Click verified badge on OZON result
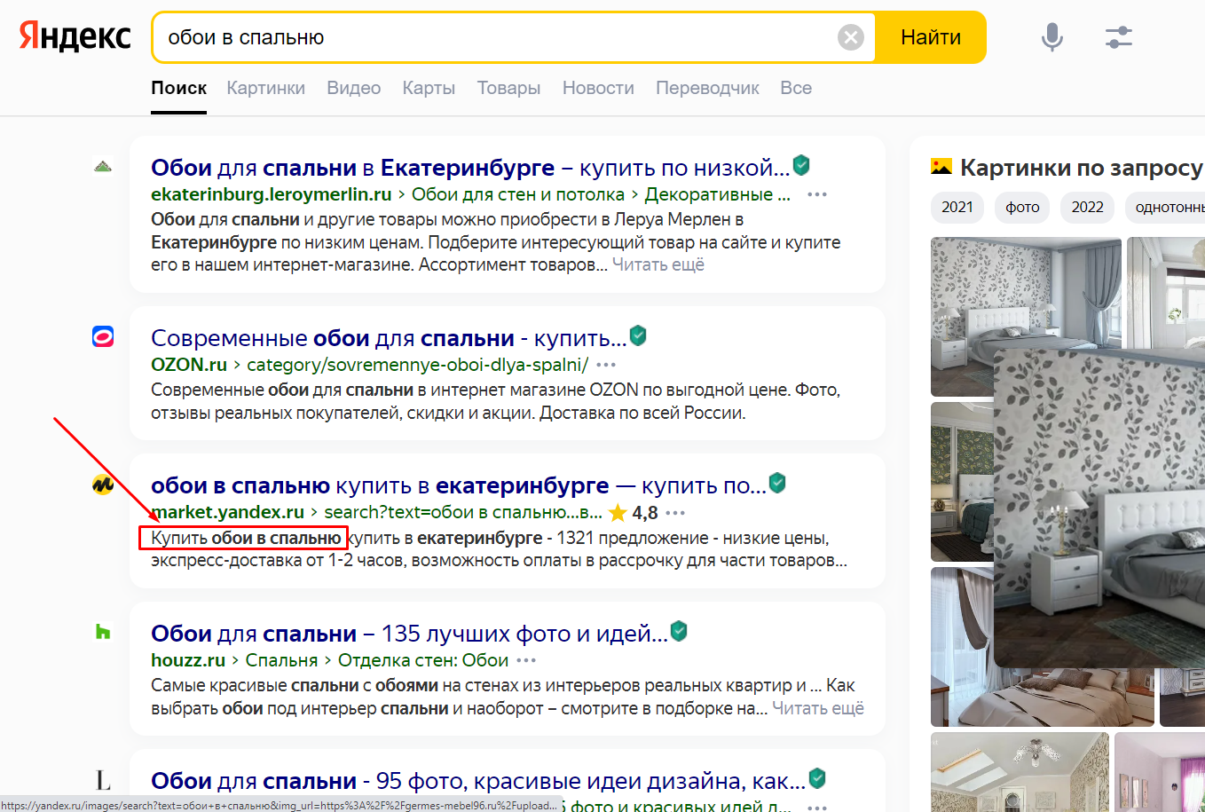Screen dimensions: 1205x812 pos(638,335)
